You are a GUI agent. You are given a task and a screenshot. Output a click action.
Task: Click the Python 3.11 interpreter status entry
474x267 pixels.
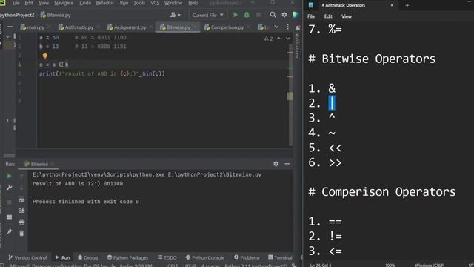click(256, 266)
